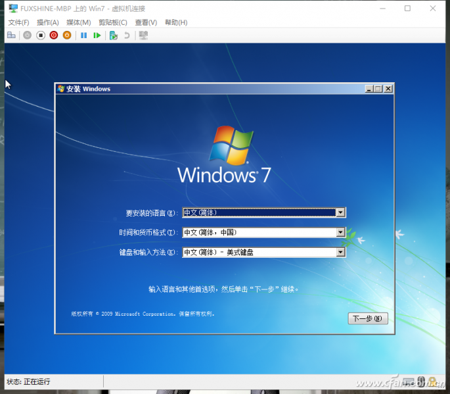Pause the virtual machine
The image size is (450, 394).
tap(84, 36)
